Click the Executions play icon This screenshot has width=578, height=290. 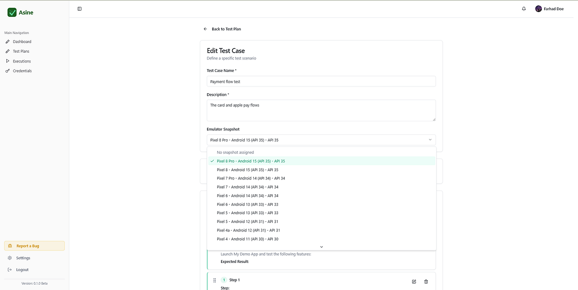coord(8,61)
